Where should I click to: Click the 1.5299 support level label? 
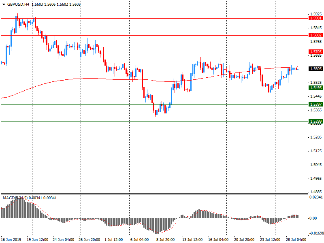click(x=316, y=121)
